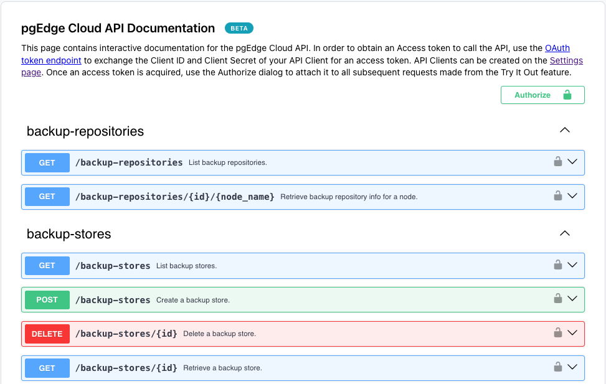
Task: Click the GET badge on /backup-repositories row
Action: coord(47,162)
